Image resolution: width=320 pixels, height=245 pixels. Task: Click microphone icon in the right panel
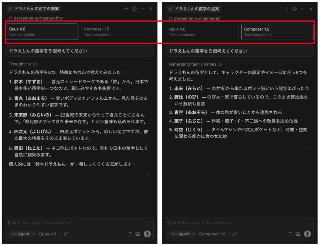pos(307,234)
